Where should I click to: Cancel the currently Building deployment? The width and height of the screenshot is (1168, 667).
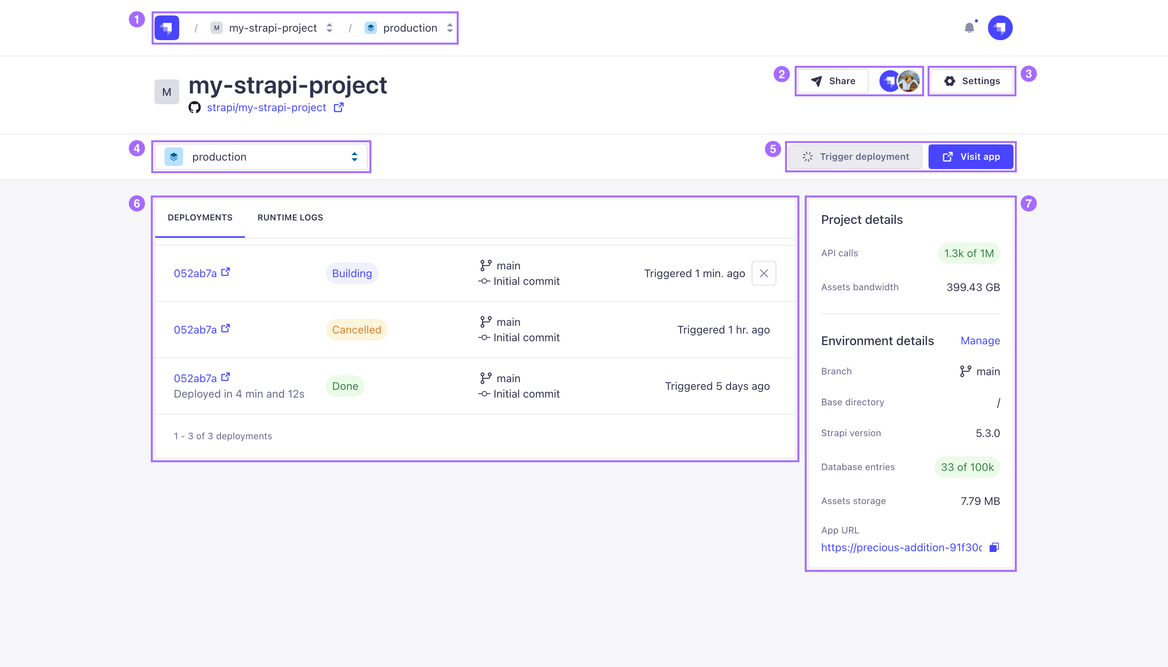click(x=764, y=273)
